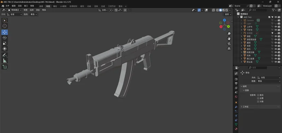Open the outliner filter dropdown

coord(274,10)
